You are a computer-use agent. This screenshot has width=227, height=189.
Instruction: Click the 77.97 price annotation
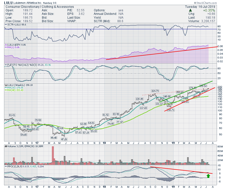[120, 122]
